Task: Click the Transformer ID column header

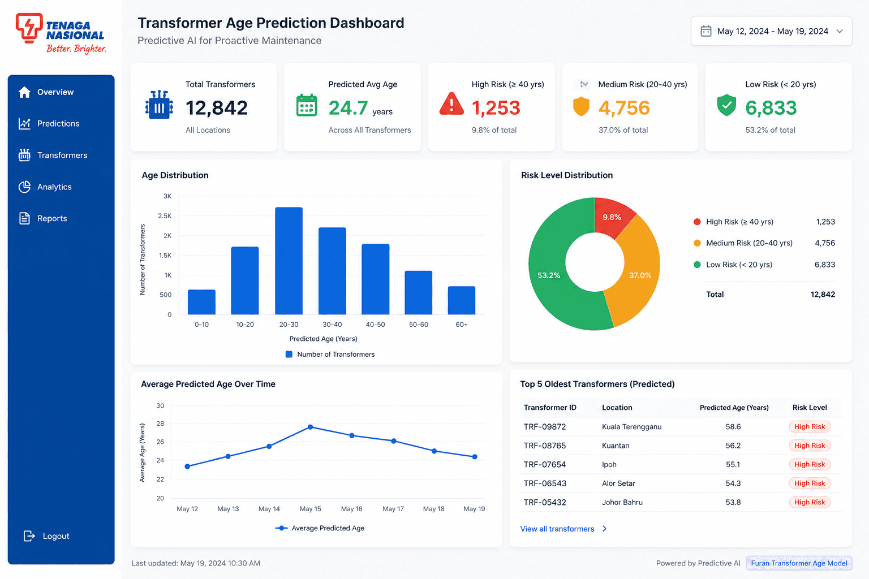Action: point(550,408)
